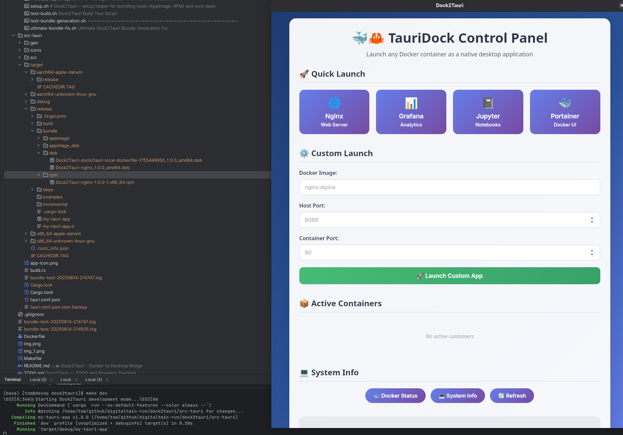Select the .cargo-lock file icon
623x435 pixels.
(x=39, y=211)
